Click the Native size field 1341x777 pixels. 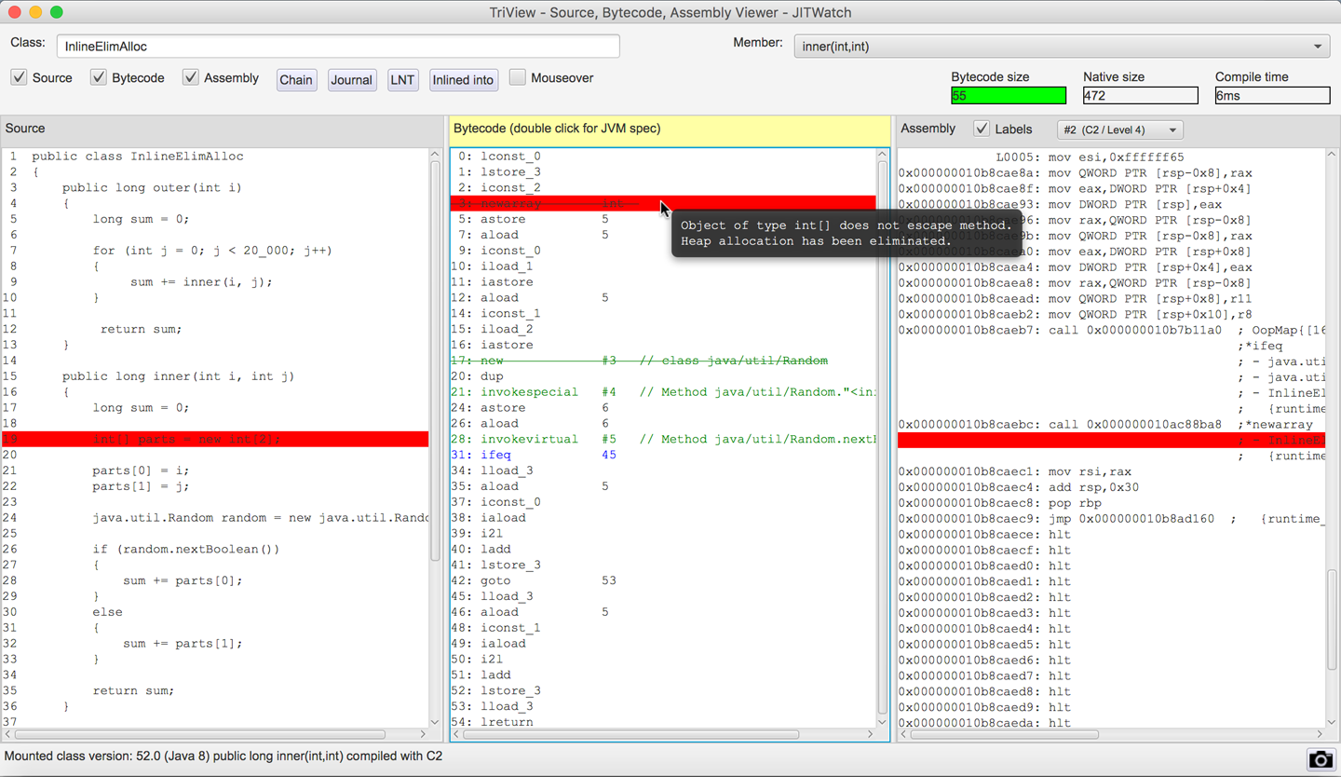[x=1140, y=95]
